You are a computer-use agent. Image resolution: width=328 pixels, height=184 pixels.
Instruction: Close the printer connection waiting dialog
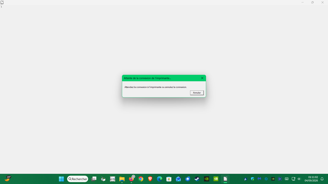pyautogui.click(x=202, y=78)
